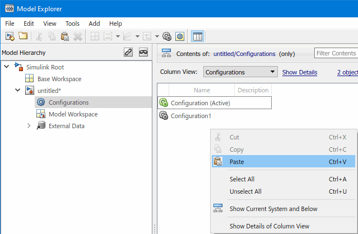Click the configuration reference toolbar icon

179,36
